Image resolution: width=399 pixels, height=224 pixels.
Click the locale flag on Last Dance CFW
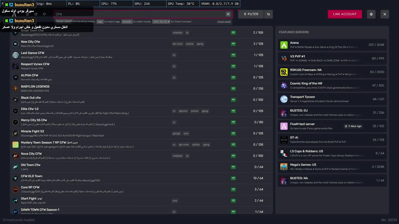coord(233,55)
